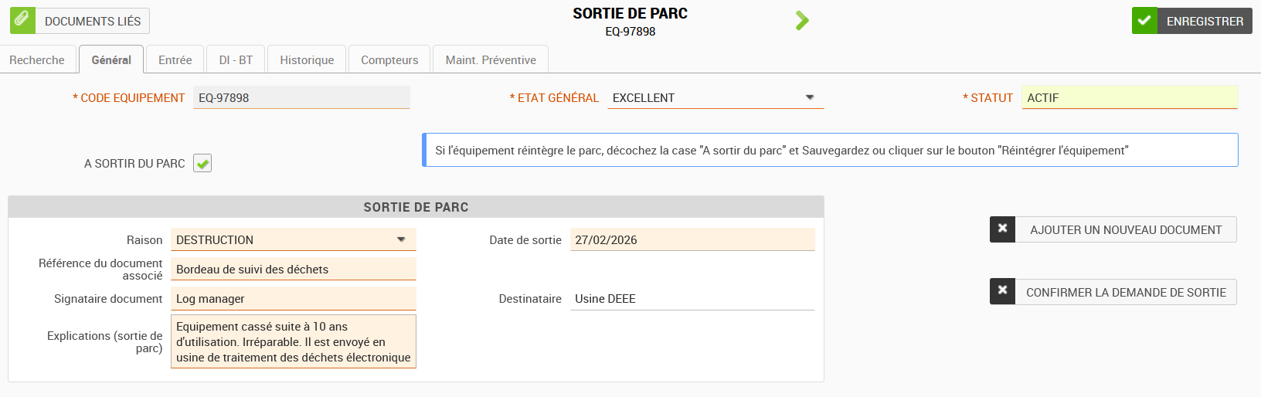Viewport: 1261px width, 397px height.
Task: Click the Date de sortie field
Action: tap(692, 240)
